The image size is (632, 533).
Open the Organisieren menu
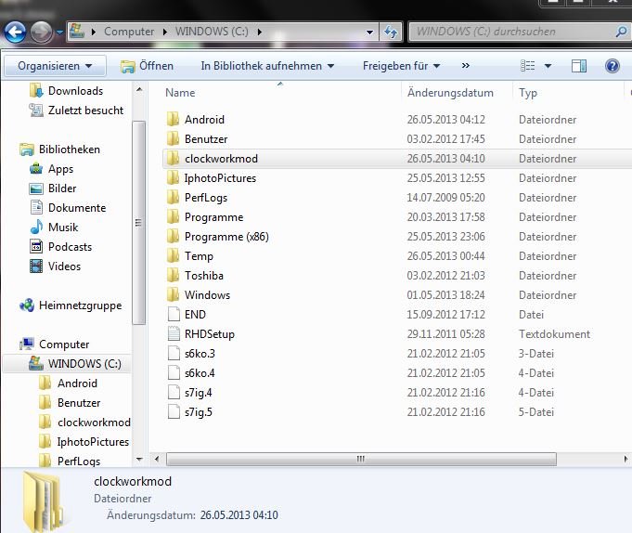[56, 66]
